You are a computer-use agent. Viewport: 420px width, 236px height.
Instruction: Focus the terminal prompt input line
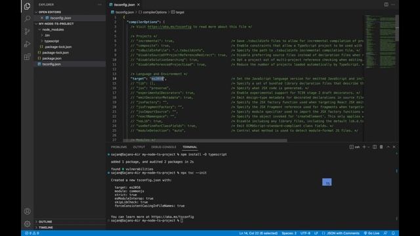point(182,220)
